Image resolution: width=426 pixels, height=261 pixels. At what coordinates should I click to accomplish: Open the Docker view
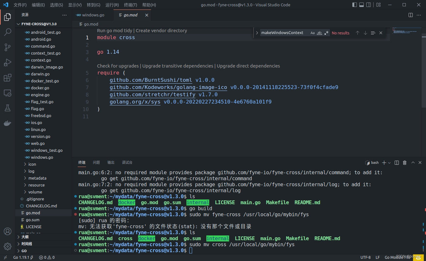tap(7, 123)
